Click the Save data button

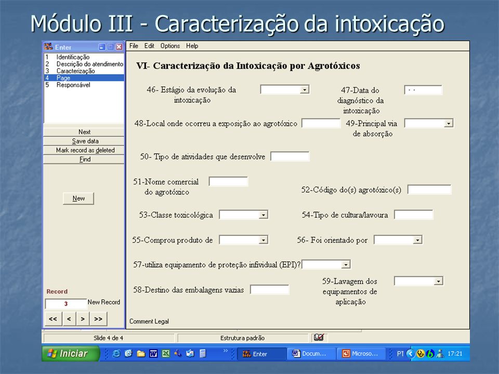click(x=84, y=141)
